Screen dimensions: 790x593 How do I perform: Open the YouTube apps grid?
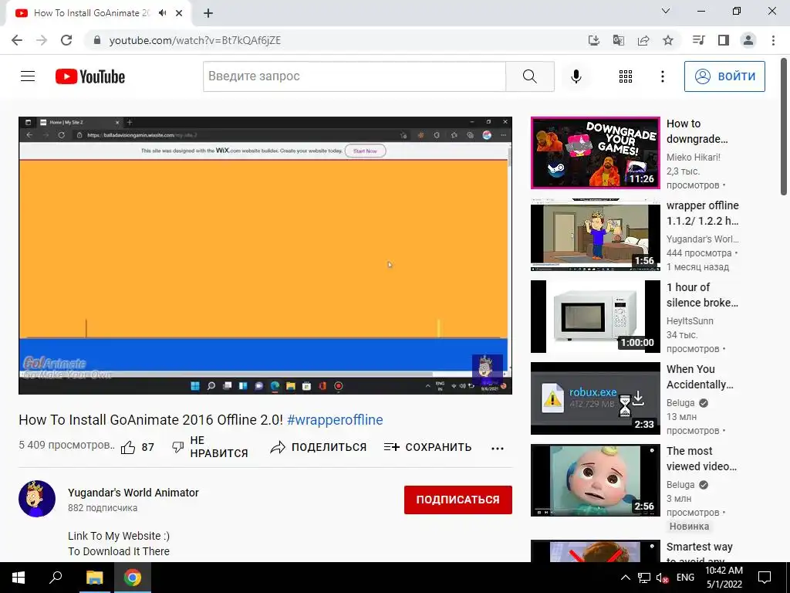625,76
